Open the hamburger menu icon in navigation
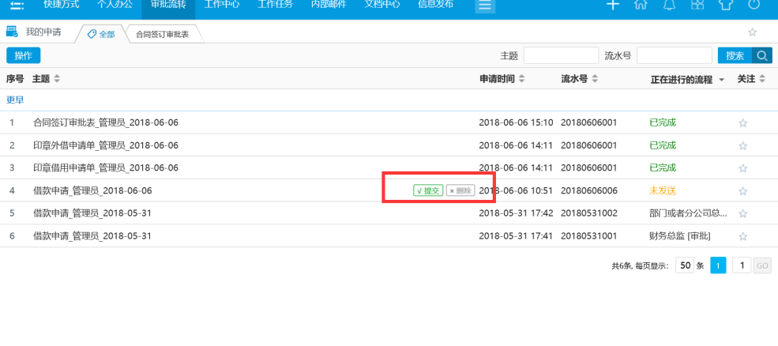This screenshot has width=778, height=346. point(485,5)
